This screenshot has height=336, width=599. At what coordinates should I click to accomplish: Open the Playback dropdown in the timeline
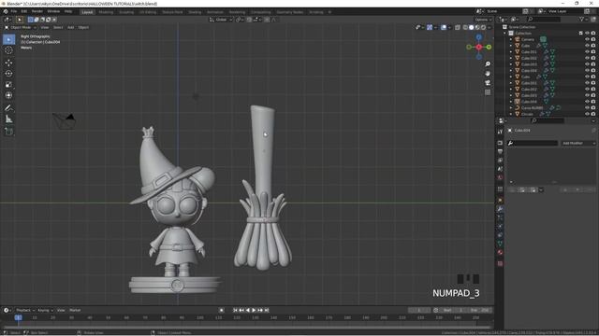coord(25,310)
